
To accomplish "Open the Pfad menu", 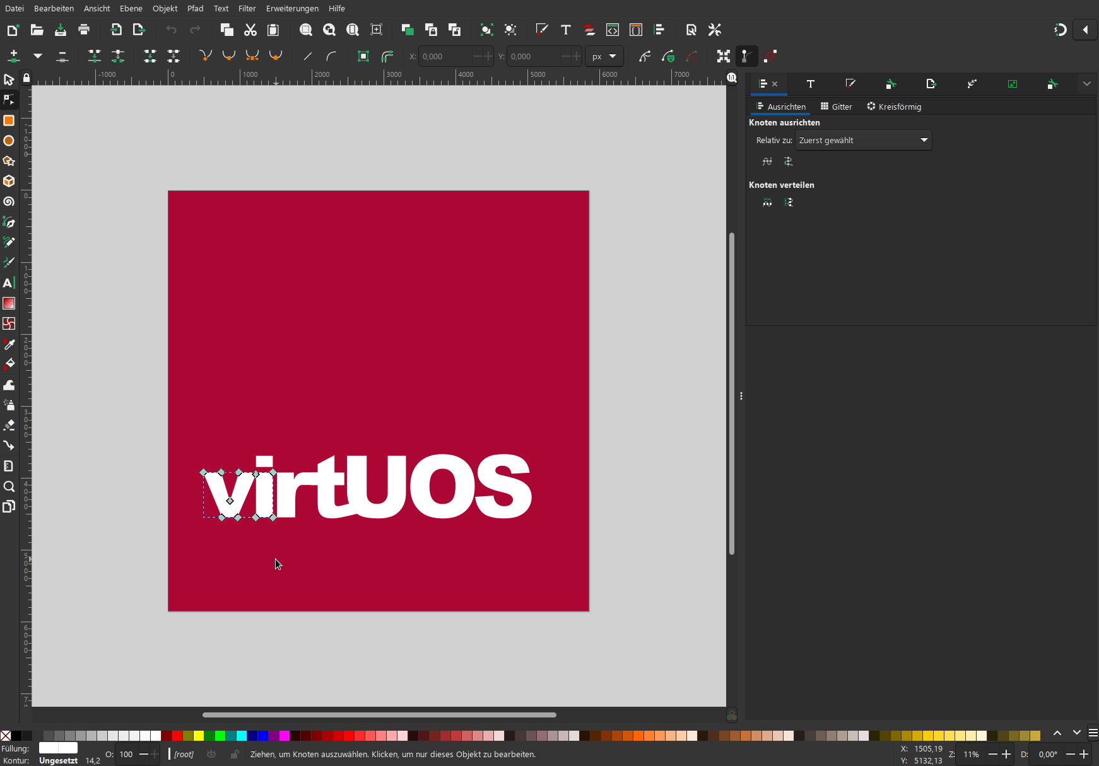I will tap(196, 8).
